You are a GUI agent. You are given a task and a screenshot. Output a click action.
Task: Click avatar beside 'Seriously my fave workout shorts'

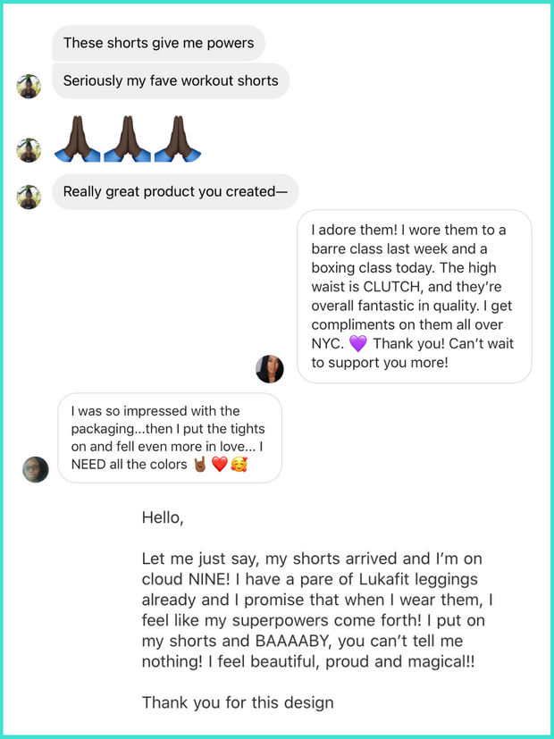click(29, 87)
